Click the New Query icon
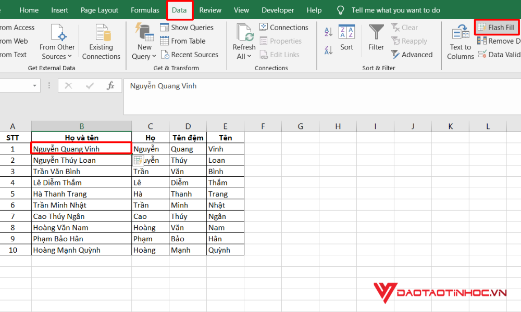The width and height of the screenshot is (521, 312). 144,32
